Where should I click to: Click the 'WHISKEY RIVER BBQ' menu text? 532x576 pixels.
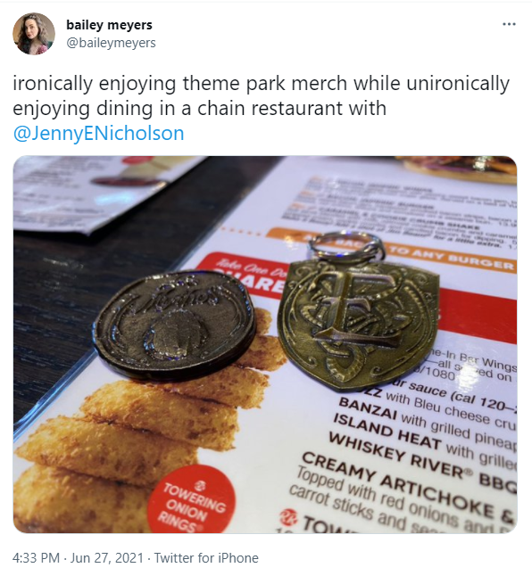[421, 461]
